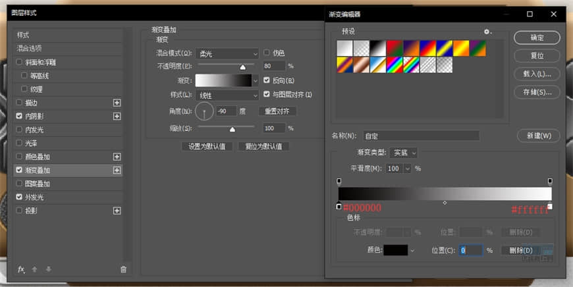
Task: Select 样式 in the left list
Action: point(68,35)
